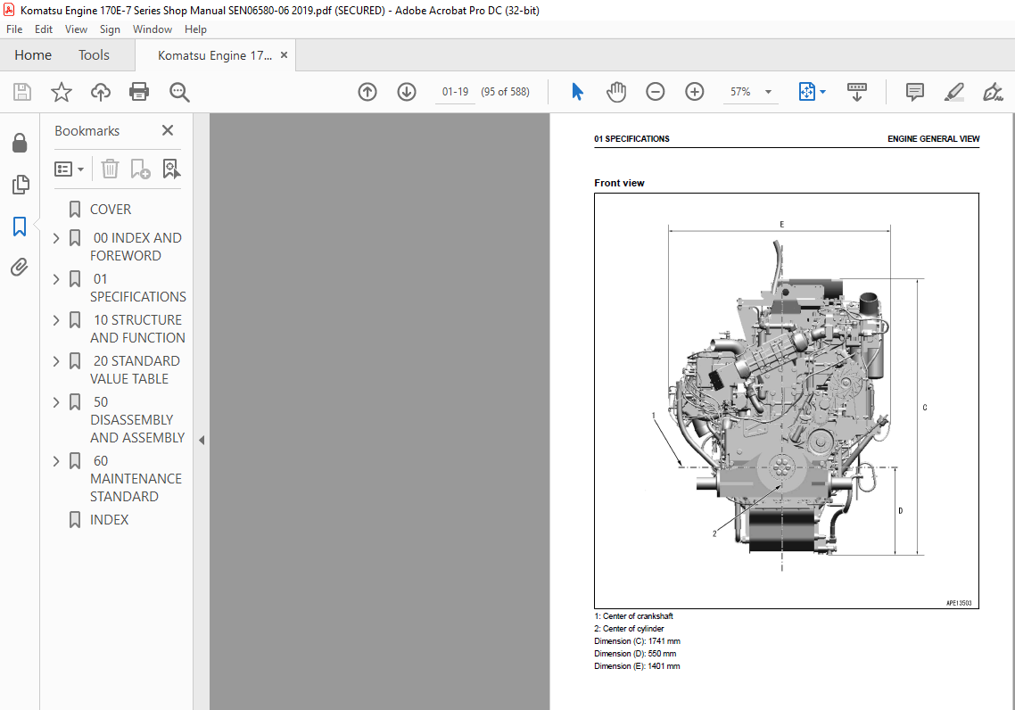1015x710 pixels.
Task: Select 01 SPECIFICATIONS bookmark text
Action: tap(138, 288)
